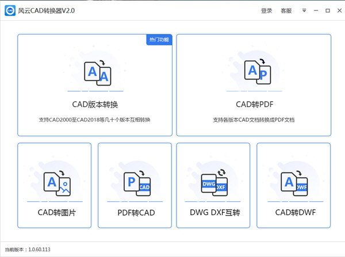
Task: Click the CAD转图片 label
Action: coord(57,213)
